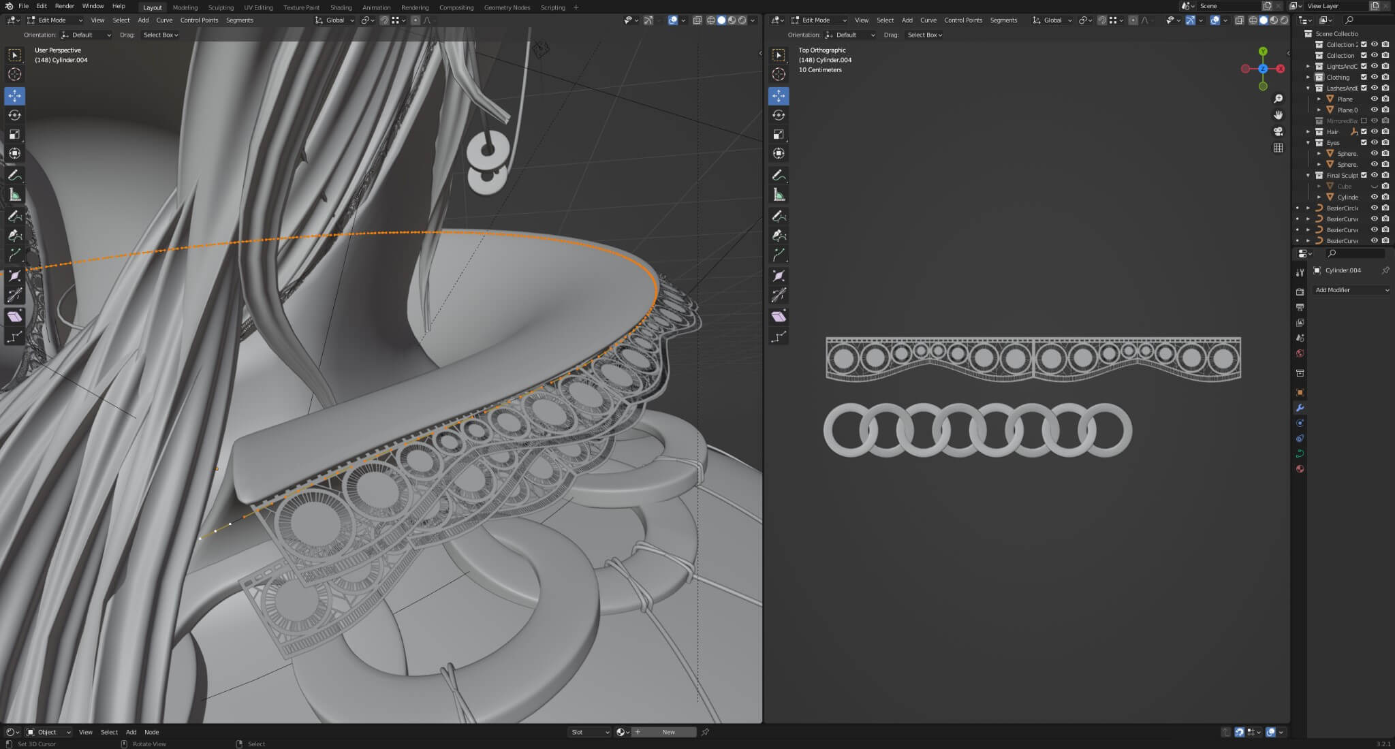1395x749 pixels.
Task: Select the curve Draw tool in left viewport
Action: coord(14,216)
